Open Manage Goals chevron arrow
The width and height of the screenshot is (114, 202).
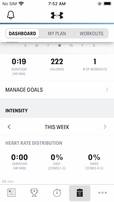point(107,89)
